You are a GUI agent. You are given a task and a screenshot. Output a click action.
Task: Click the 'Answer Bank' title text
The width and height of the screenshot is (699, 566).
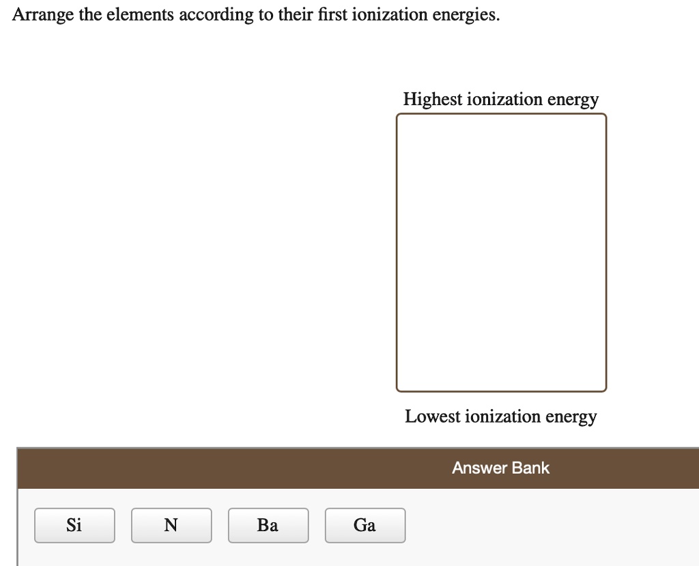tap(500, 468)
